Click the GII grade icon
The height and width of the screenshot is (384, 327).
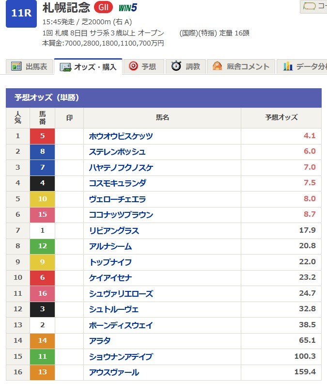pos(103,7)
